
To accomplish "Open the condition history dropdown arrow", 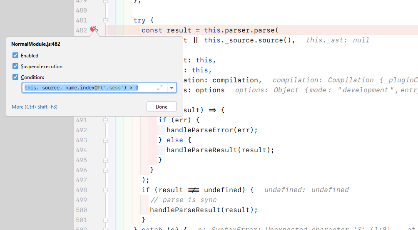I will pos(172,88).
